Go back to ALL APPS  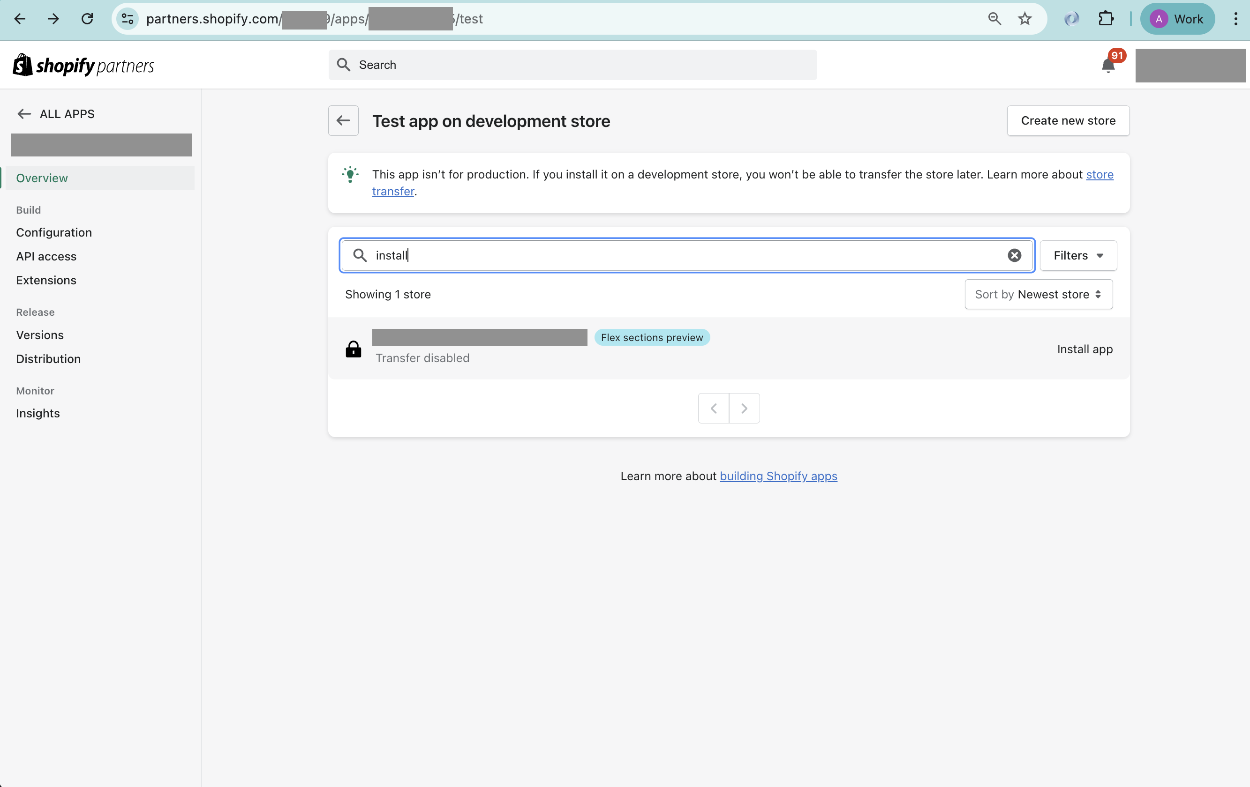56,114
